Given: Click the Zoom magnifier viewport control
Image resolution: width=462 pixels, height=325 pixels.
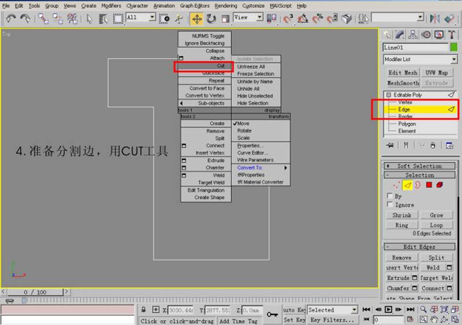Looking at the screenshot, I should coord(423,309).
